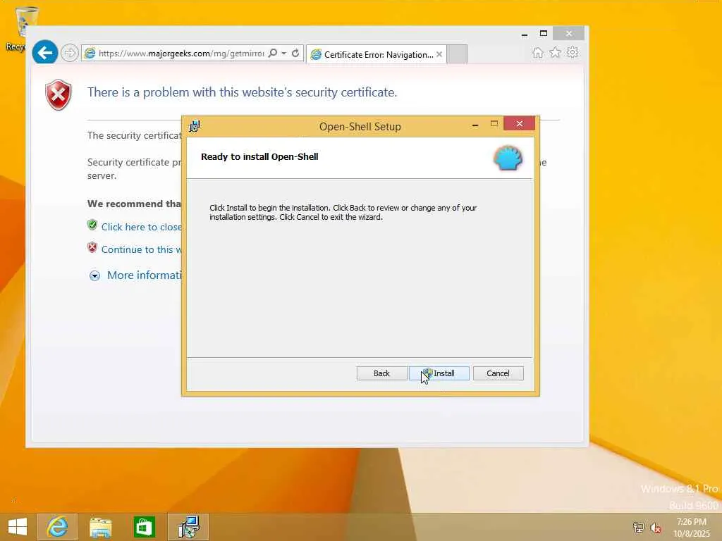Open the Tools gear in Internet Explorer

coord(573,52)
